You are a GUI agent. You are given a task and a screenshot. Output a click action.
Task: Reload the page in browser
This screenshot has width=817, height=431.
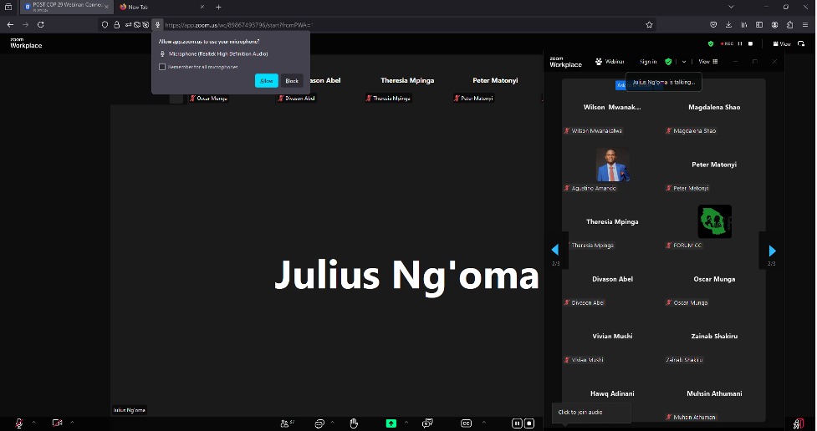[41, 24]
